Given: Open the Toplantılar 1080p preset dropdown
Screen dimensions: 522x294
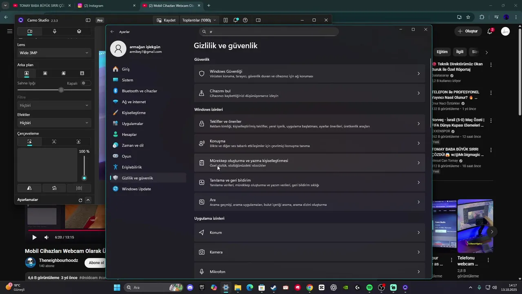Looking at the screenshot, I should pos(199,20).
